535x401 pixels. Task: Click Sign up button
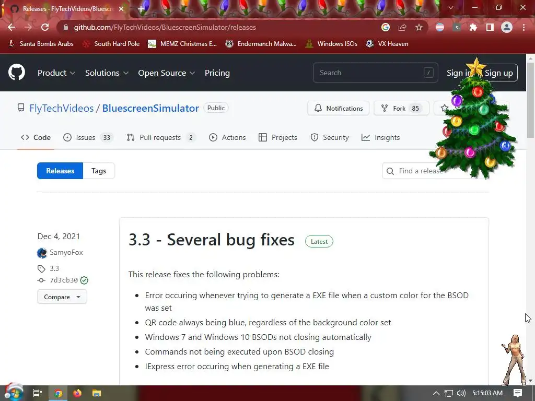point(498,73)
